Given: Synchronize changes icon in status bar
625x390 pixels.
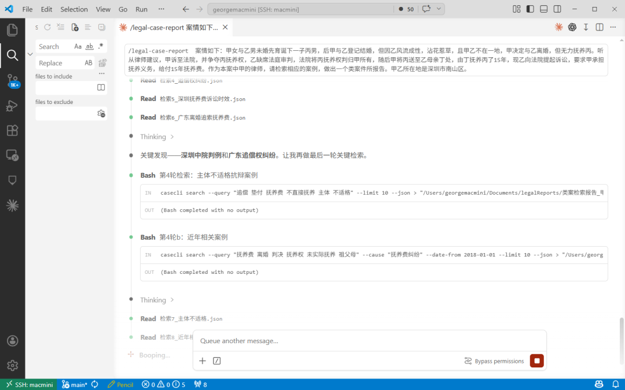Looking at the screenshot, I should pyautogui.click(x=95, y=384).
